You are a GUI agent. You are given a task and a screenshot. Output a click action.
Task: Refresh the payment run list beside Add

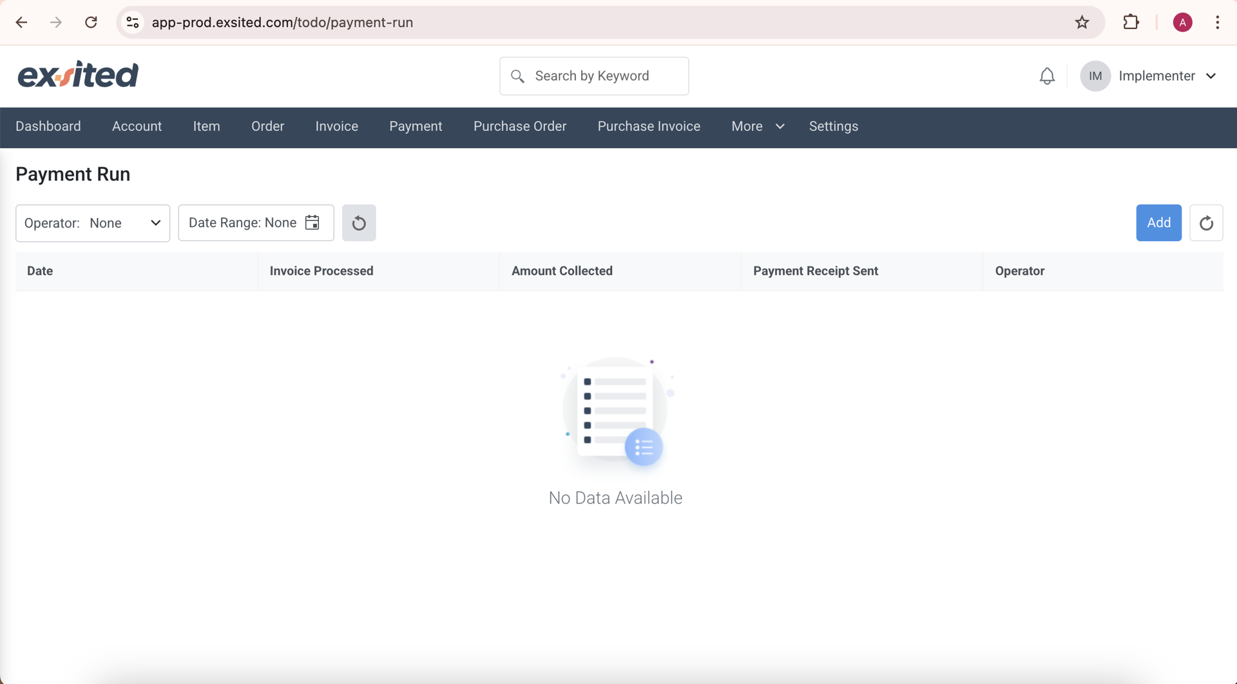click(1206, 223)
